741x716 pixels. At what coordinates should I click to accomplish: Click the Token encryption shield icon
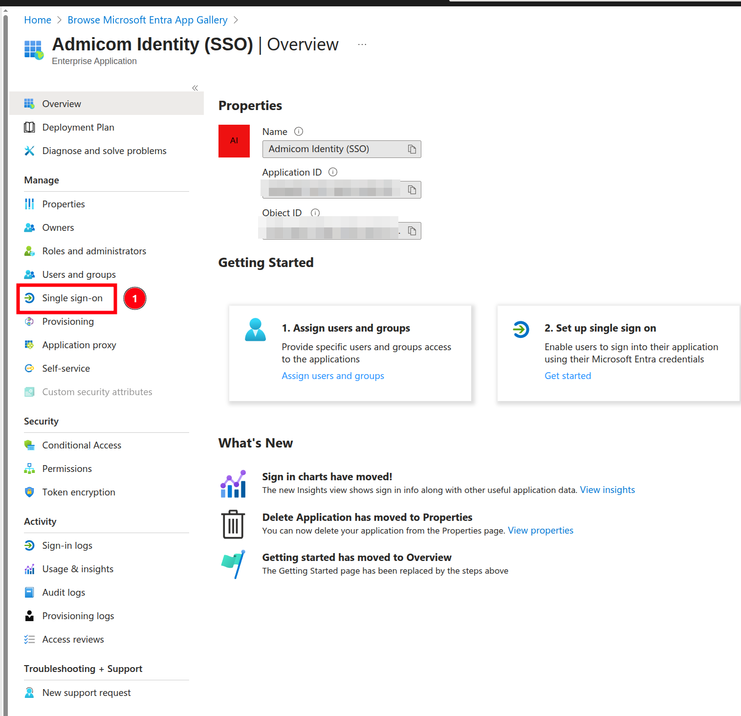click(x=29, y=492)
